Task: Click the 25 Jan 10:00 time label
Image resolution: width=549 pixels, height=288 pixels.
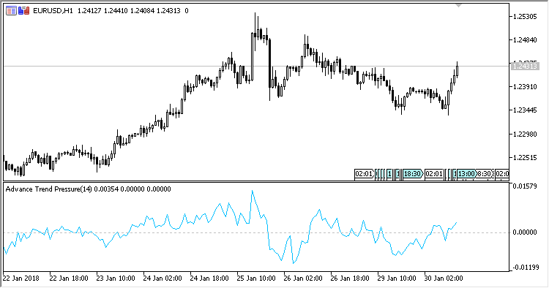Action: 256,278
